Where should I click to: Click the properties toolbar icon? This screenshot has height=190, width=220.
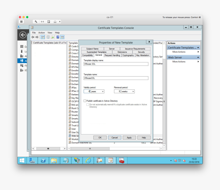click(x=48, y=37)
